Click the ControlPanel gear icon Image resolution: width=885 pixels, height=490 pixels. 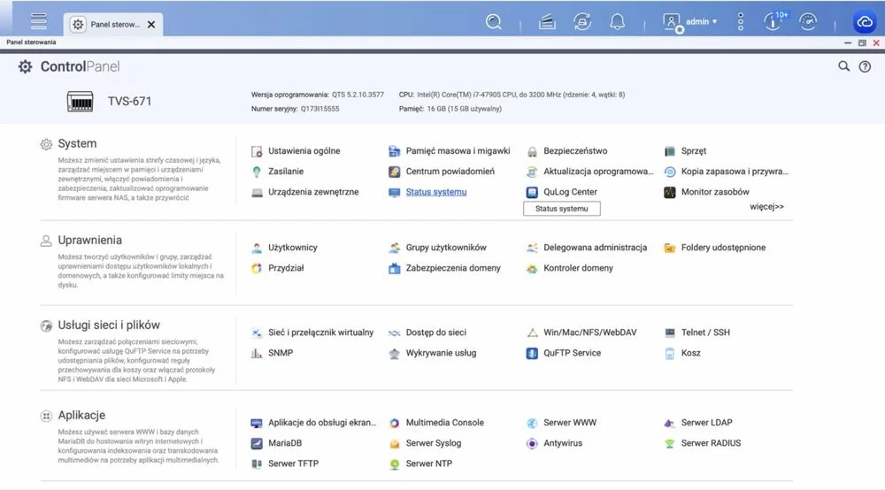(x=25, y=66)
